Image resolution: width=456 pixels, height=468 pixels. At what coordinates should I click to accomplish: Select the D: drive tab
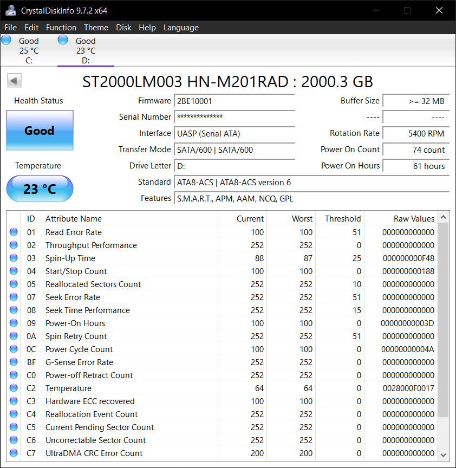pyautogui.click(x=85, y=50)
